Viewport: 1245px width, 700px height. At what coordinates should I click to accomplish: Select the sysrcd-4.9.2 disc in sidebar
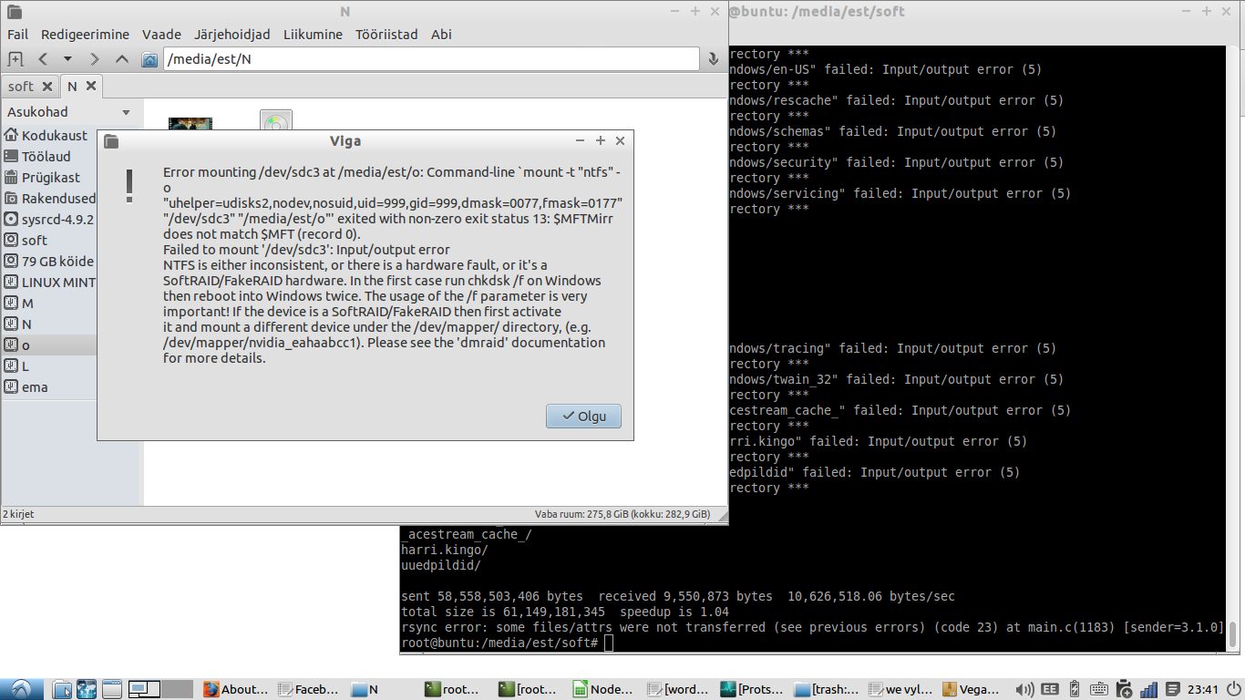pyautogui.click(x=49, y=220)
